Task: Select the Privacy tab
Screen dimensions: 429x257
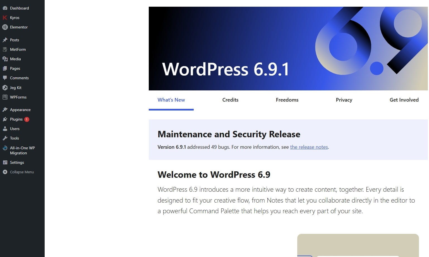Action: coord(344,100)
